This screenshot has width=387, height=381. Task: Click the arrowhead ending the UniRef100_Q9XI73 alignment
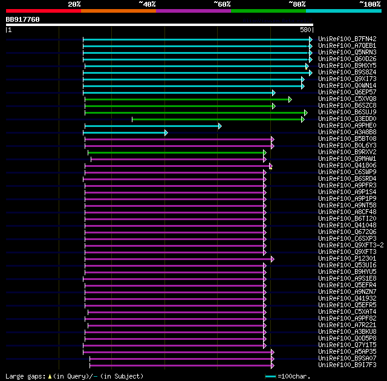pos(303,79)
